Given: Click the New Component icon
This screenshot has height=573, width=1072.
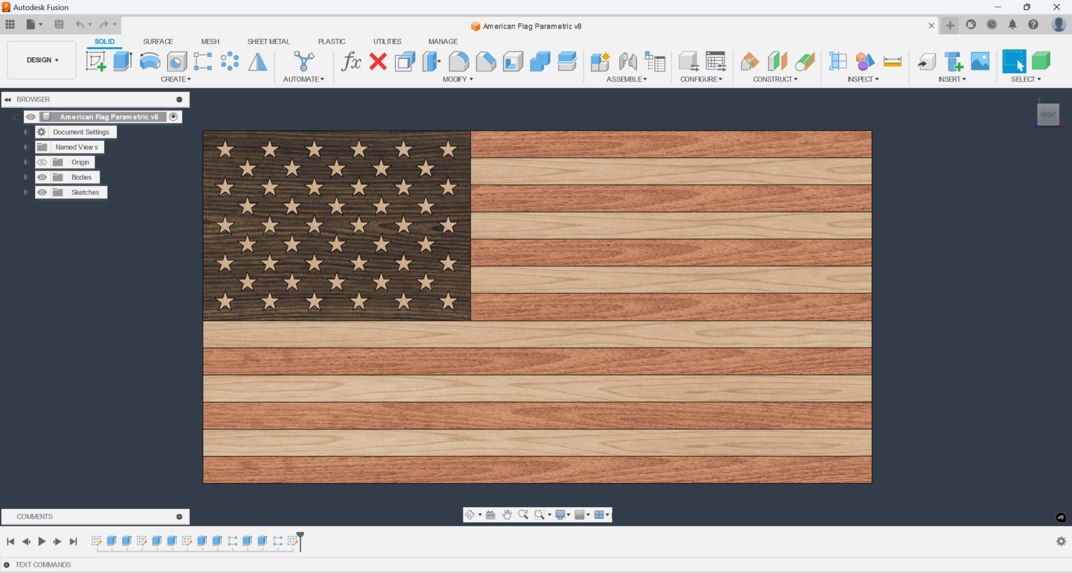Looking at the screenshot, I should 600,61.
